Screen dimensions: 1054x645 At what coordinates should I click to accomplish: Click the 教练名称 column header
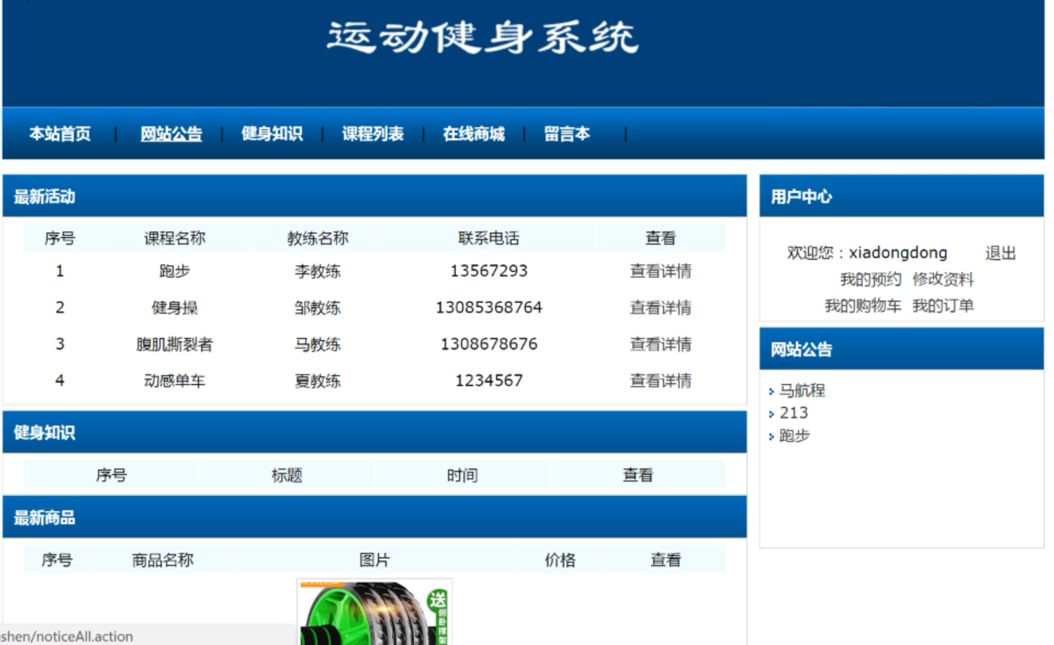pos(317,238)
